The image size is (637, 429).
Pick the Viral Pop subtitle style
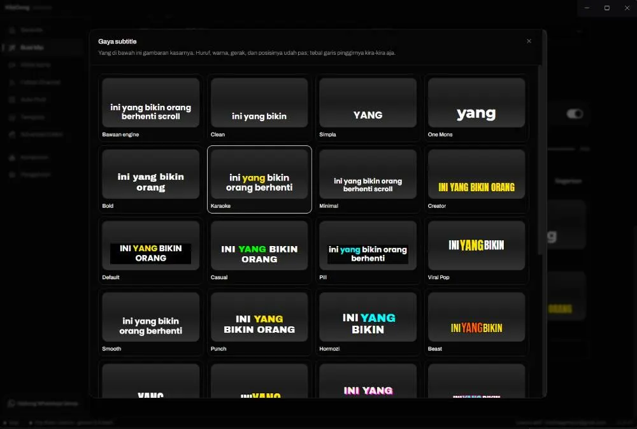(x=476, y=251)
